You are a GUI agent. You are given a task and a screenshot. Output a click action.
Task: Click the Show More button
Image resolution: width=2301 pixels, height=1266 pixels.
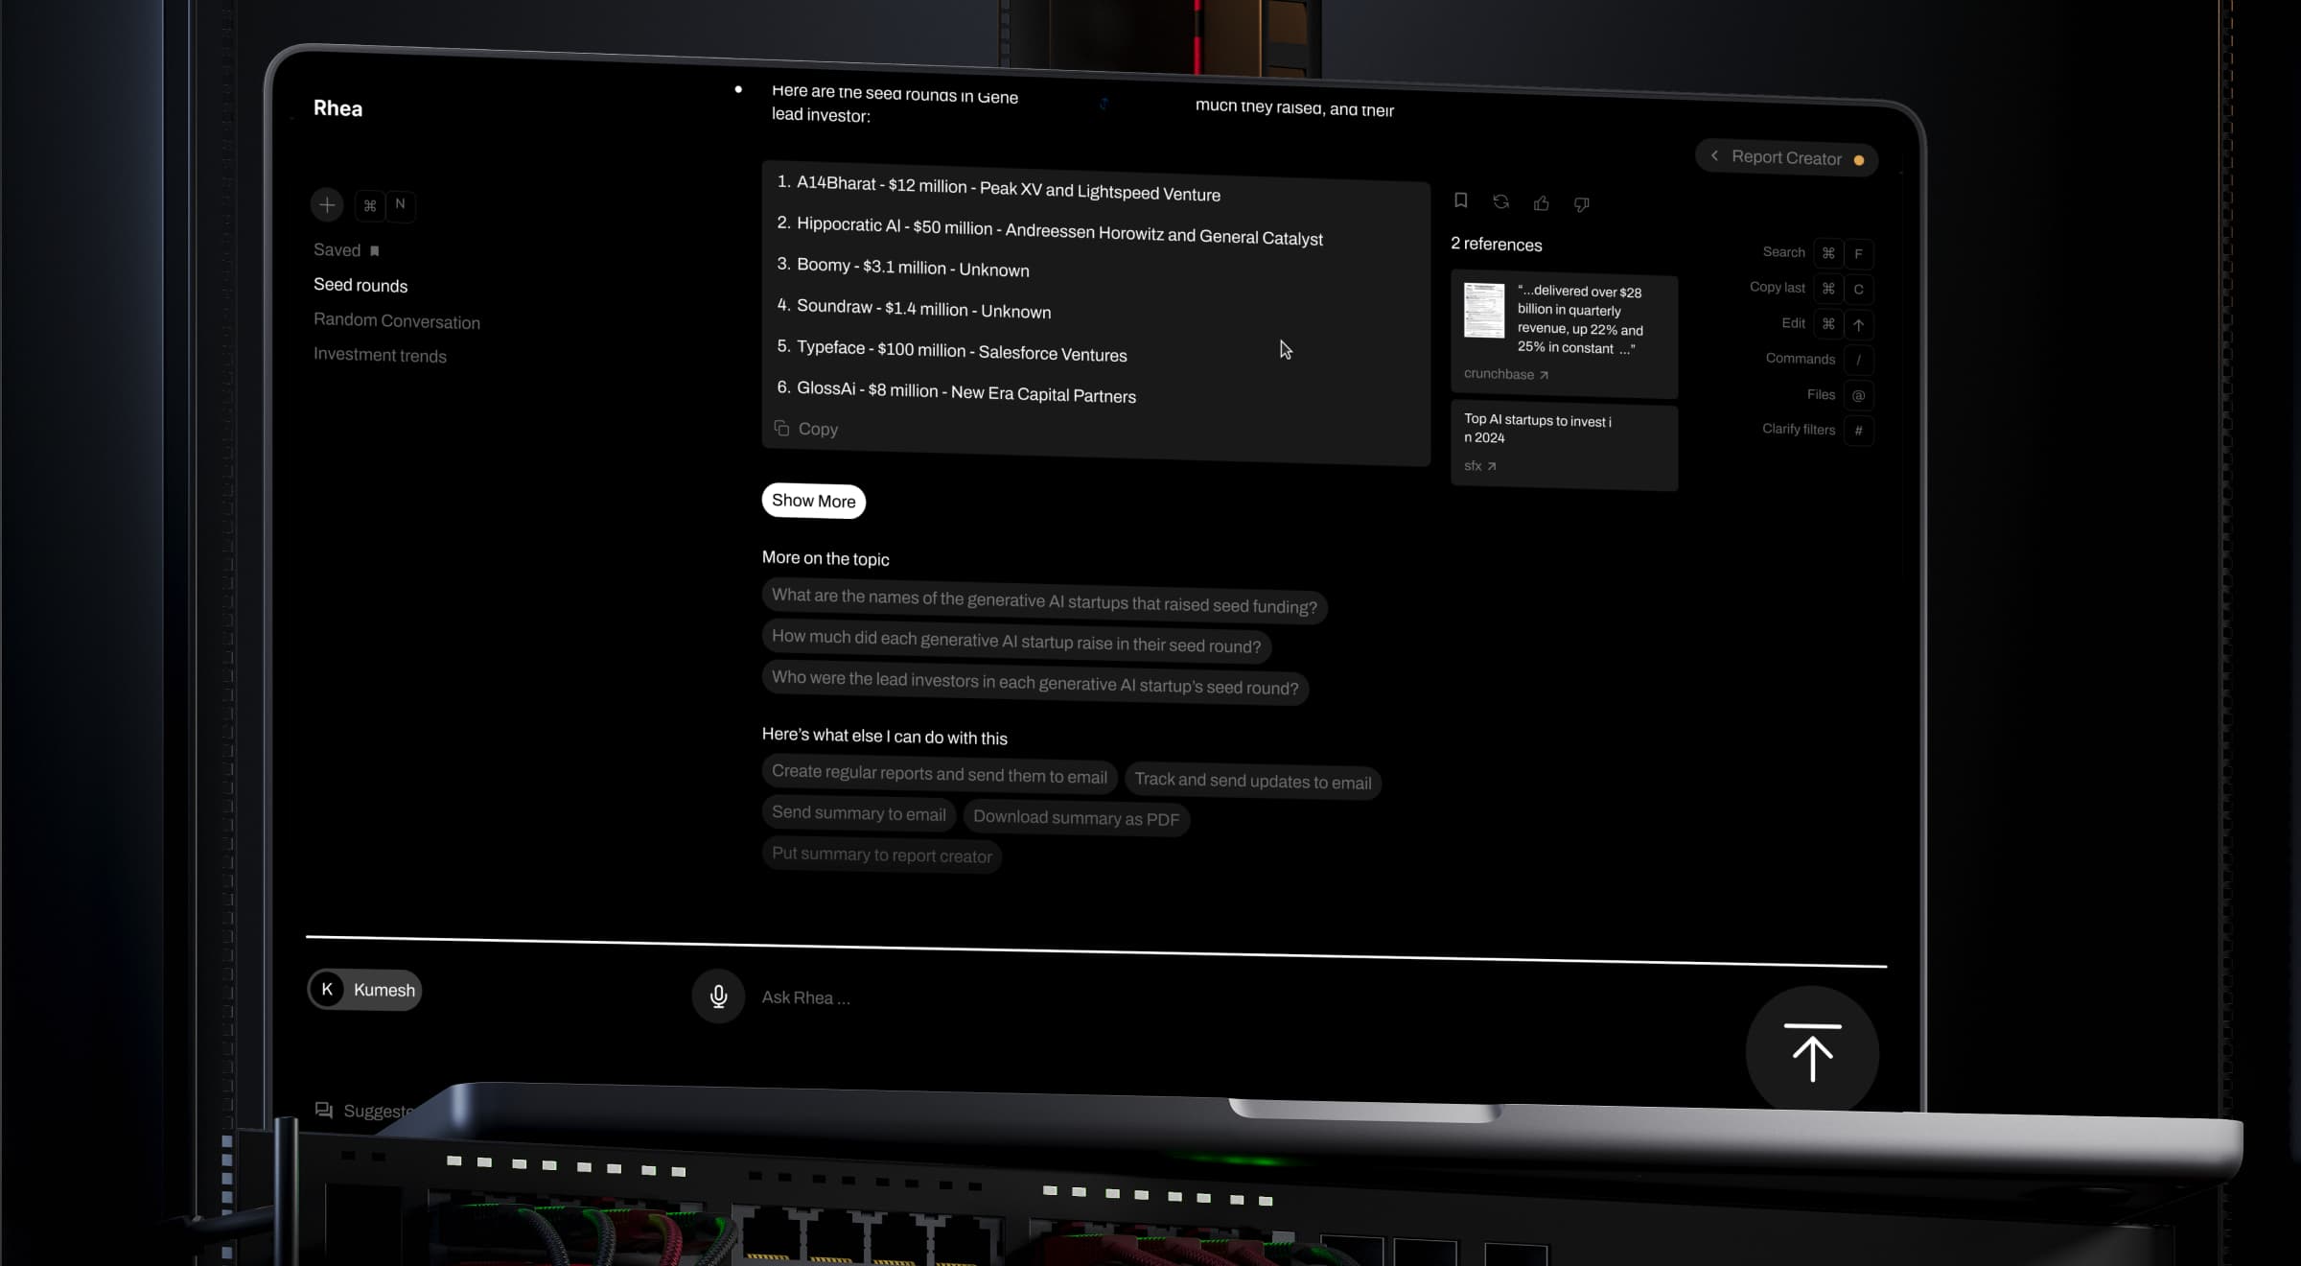click(813, 501)
